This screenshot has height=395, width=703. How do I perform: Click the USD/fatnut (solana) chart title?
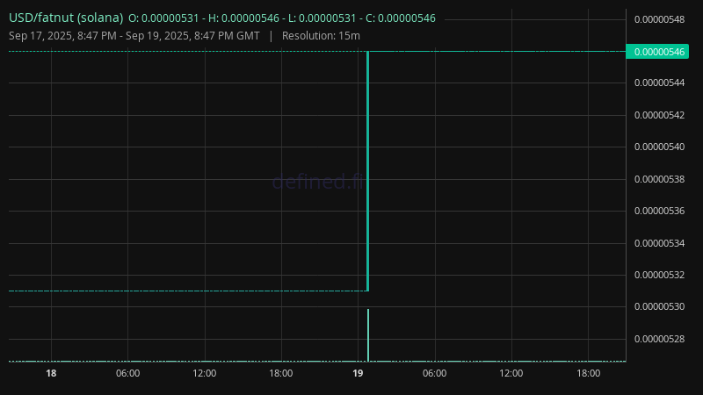point(66,18)
